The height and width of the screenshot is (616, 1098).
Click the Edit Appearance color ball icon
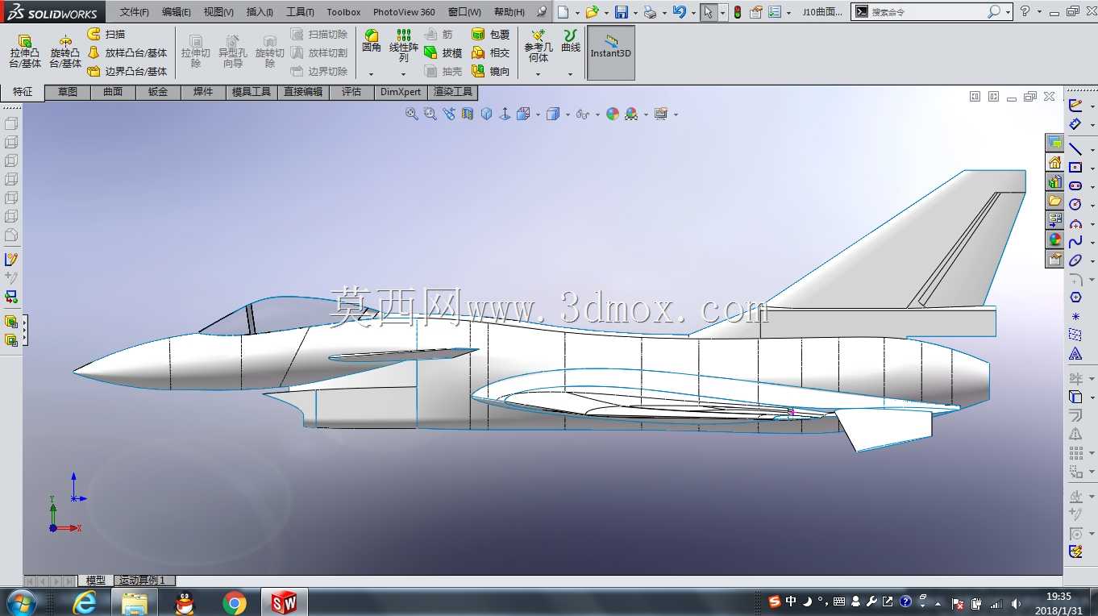click(613, 114)
